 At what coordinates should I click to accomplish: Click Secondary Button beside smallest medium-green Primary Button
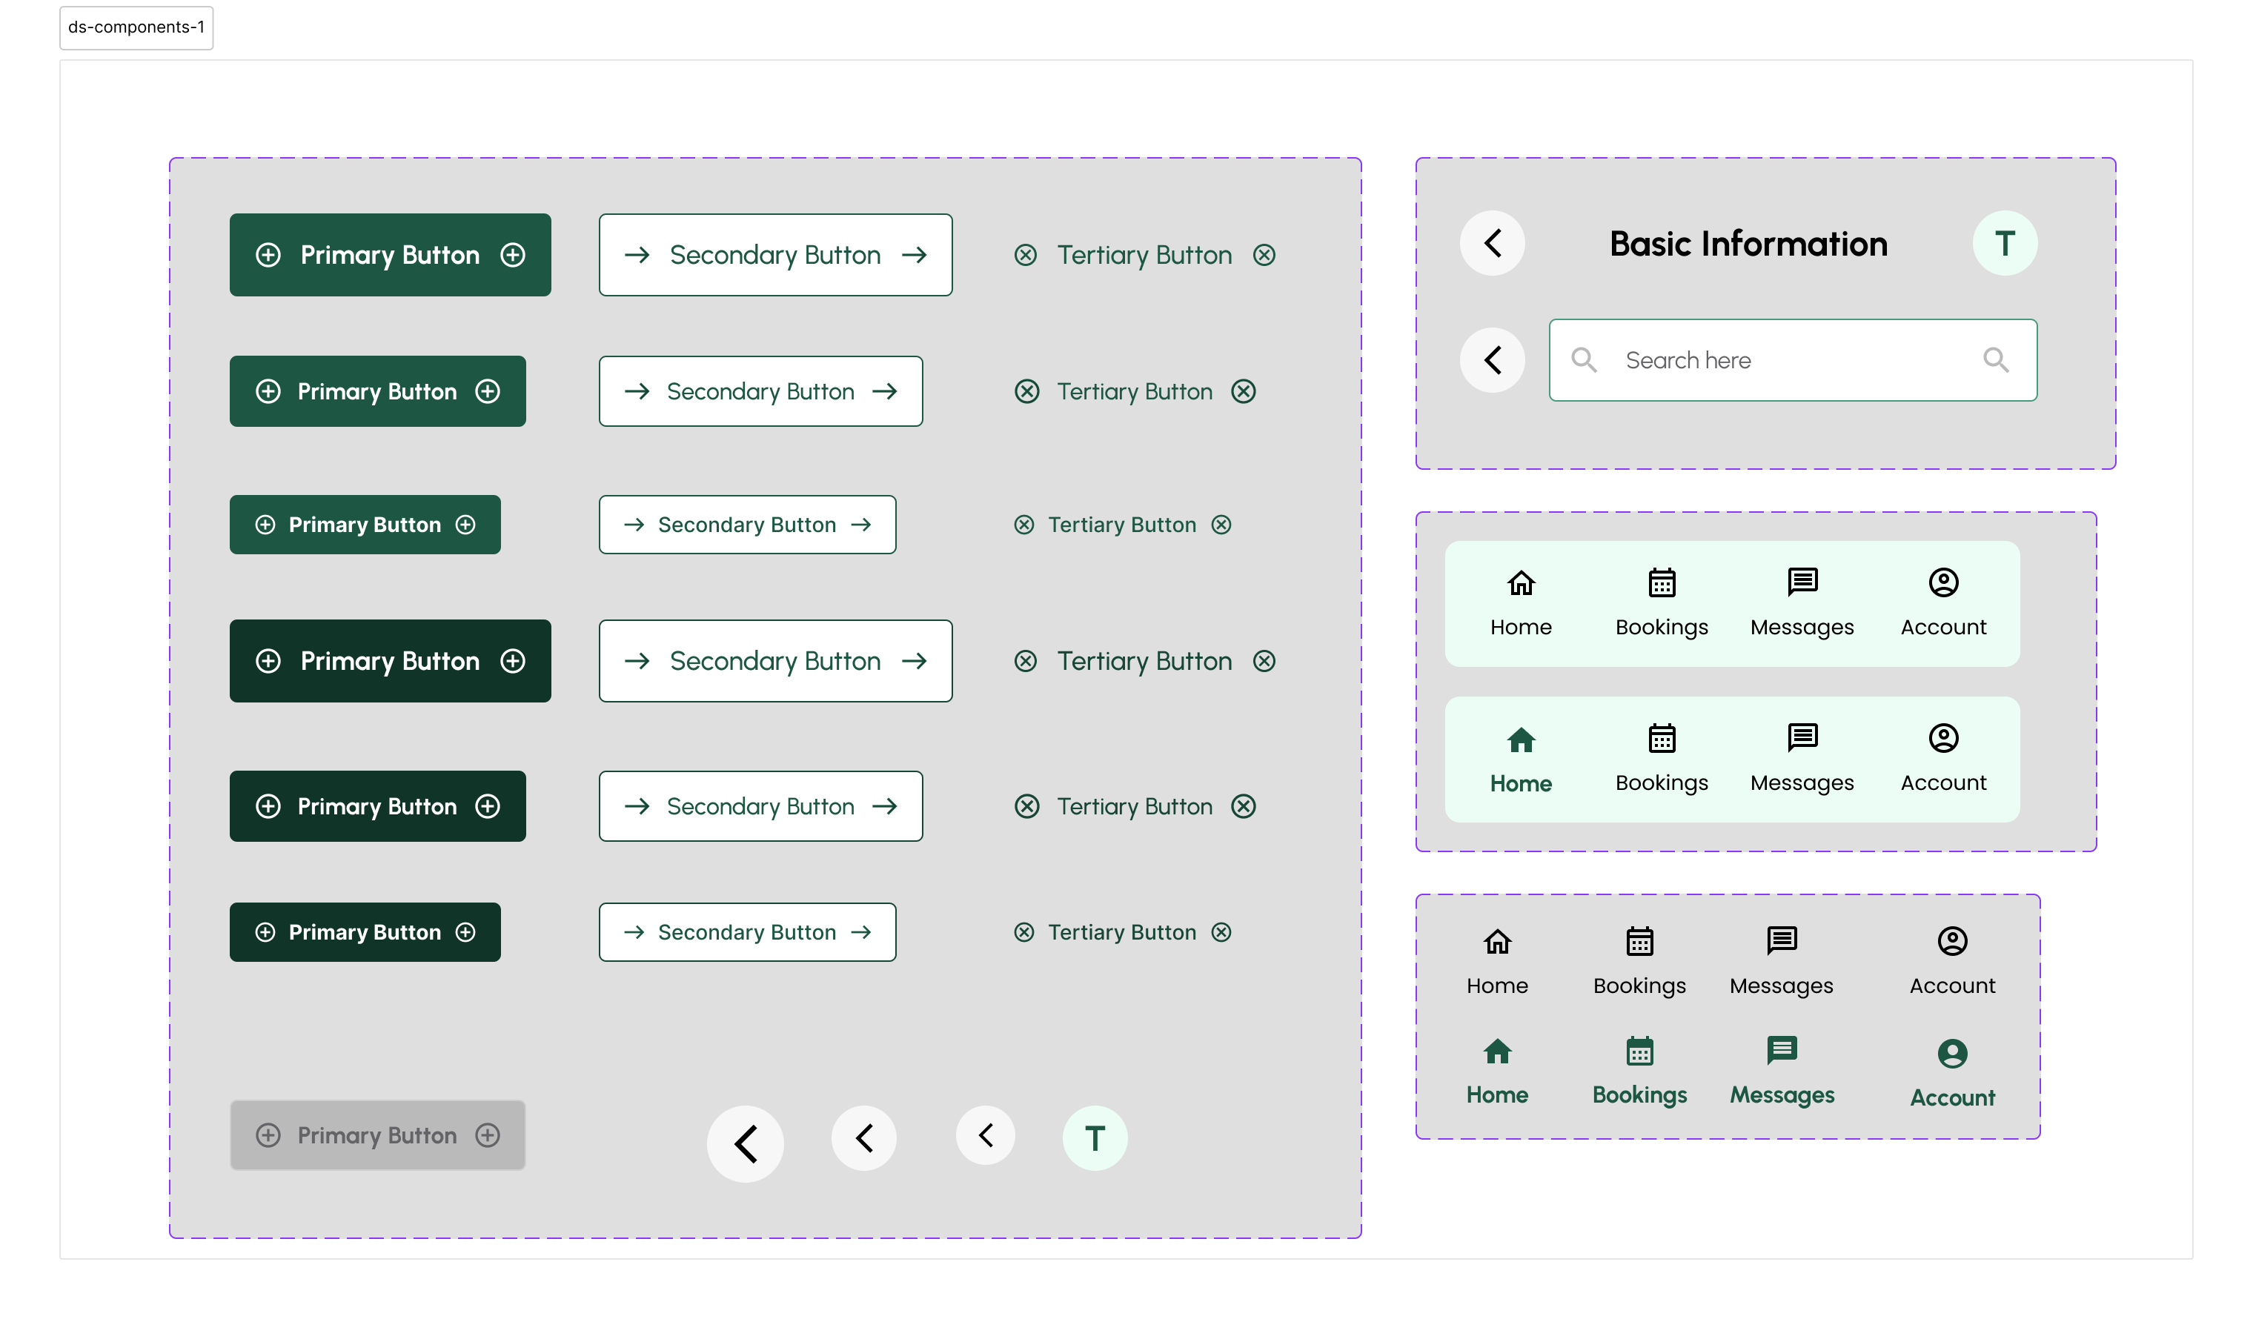pyautogui.click(x=748, y=525)
